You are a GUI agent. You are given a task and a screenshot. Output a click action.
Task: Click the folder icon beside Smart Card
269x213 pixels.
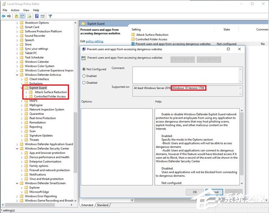tap(22, 27)
